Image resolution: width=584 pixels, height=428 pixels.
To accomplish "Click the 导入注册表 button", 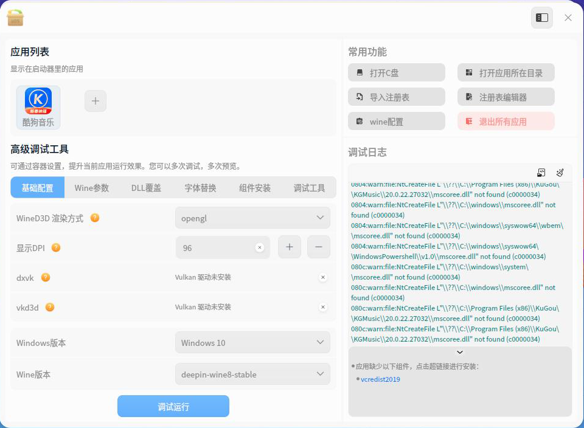I will 397,97.
